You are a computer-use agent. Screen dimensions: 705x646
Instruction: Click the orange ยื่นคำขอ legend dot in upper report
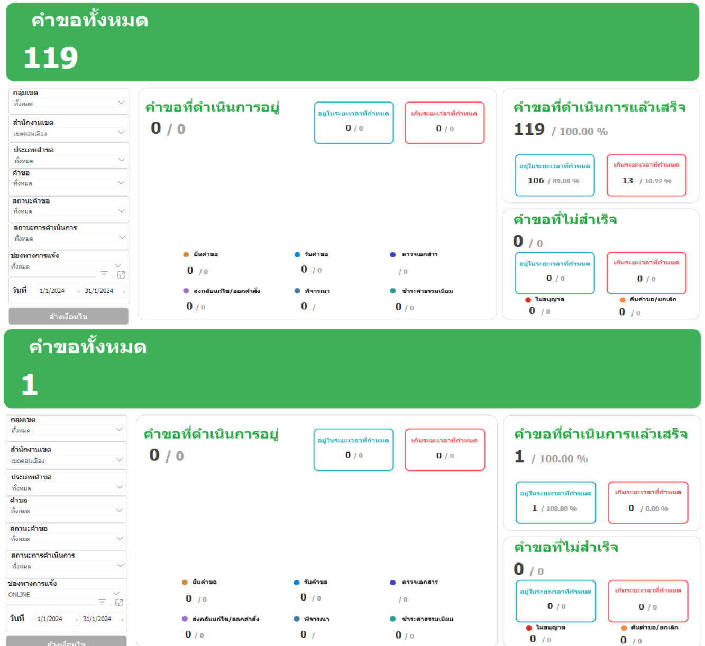[x=186, y=254]
